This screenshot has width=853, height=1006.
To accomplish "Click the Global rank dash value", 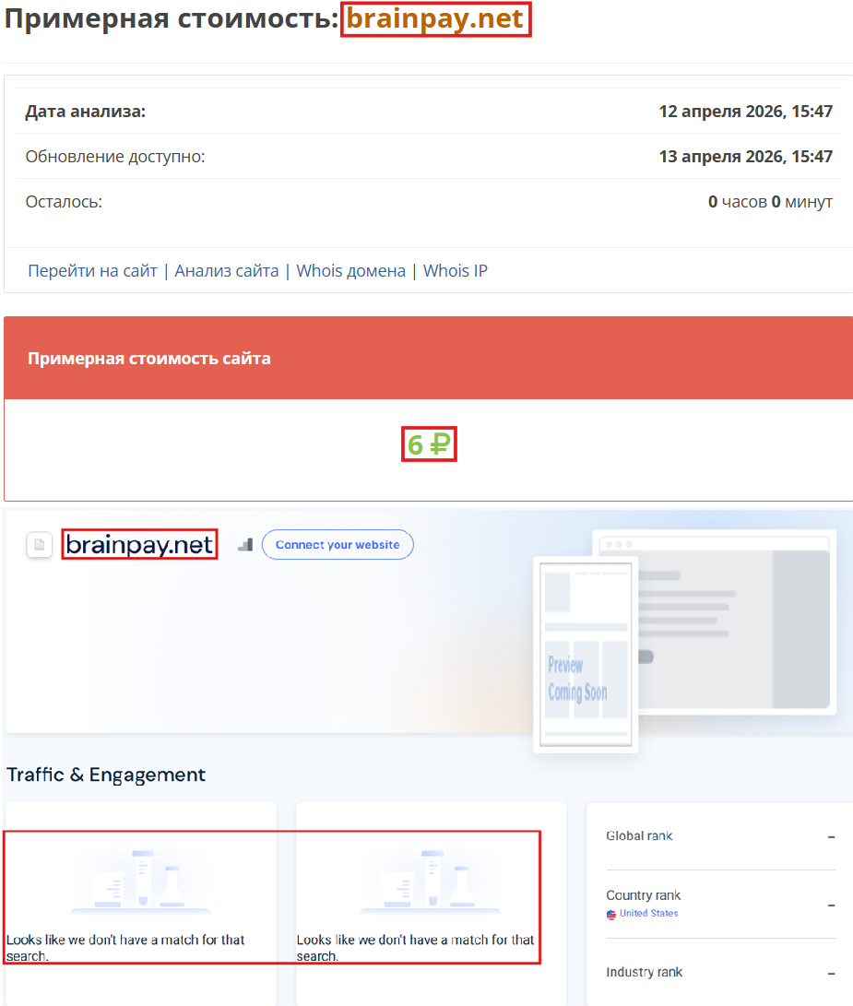I will tap(833, 835).
